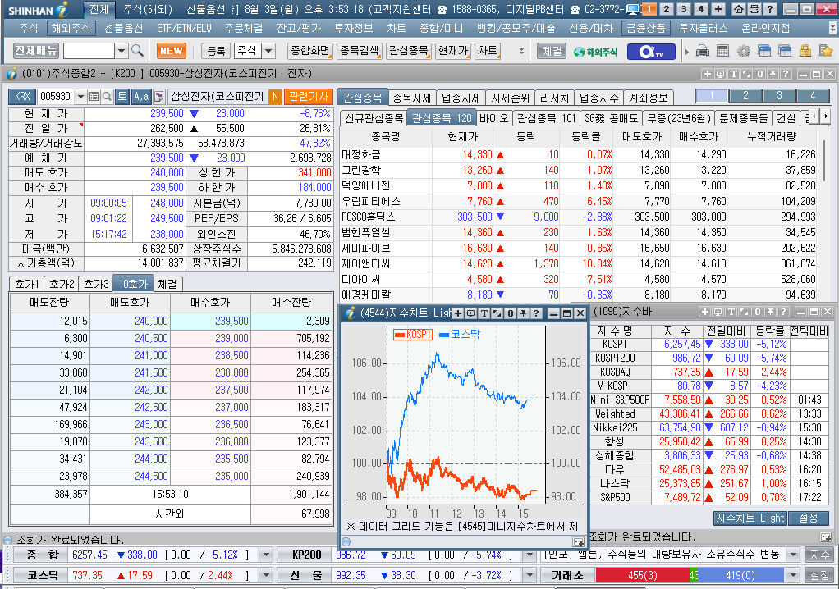Click the 등록 toolbar button
The image size is (839, 589).
[216, 51]
